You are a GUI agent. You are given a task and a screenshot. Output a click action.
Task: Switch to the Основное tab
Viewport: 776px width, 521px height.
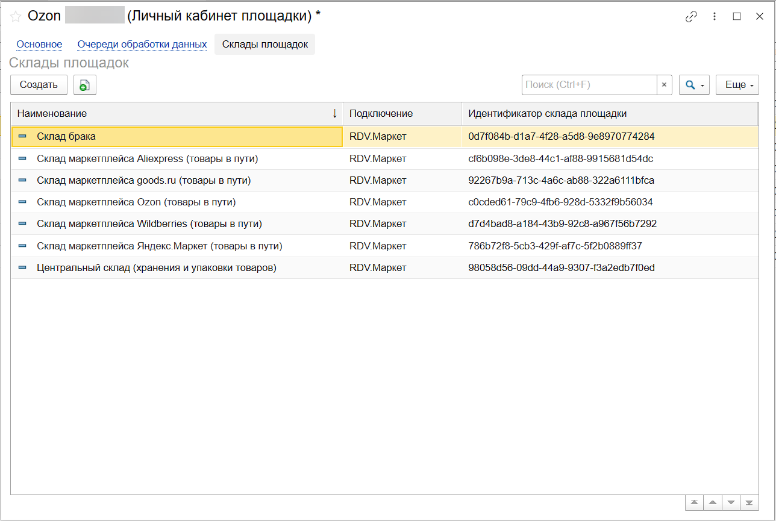(x=39, y=45)
